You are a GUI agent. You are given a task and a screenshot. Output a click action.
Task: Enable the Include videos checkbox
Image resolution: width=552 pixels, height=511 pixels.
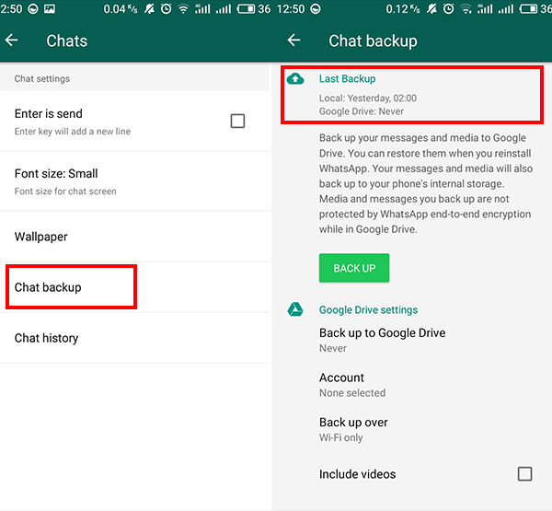click(x=524, y=473)
